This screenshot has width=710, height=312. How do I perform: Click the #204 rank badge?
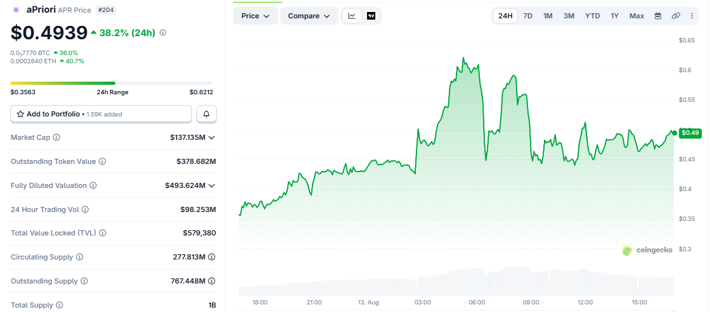(x=105, y=10)
